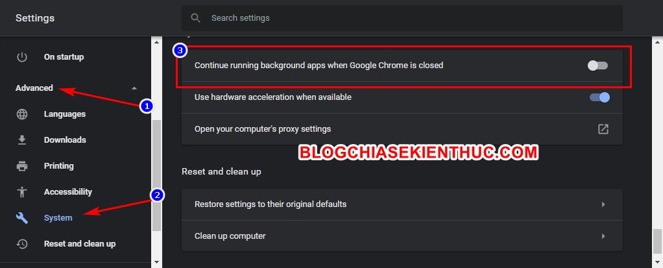
Task: Click the Search settings field
Action: (402, 18)
